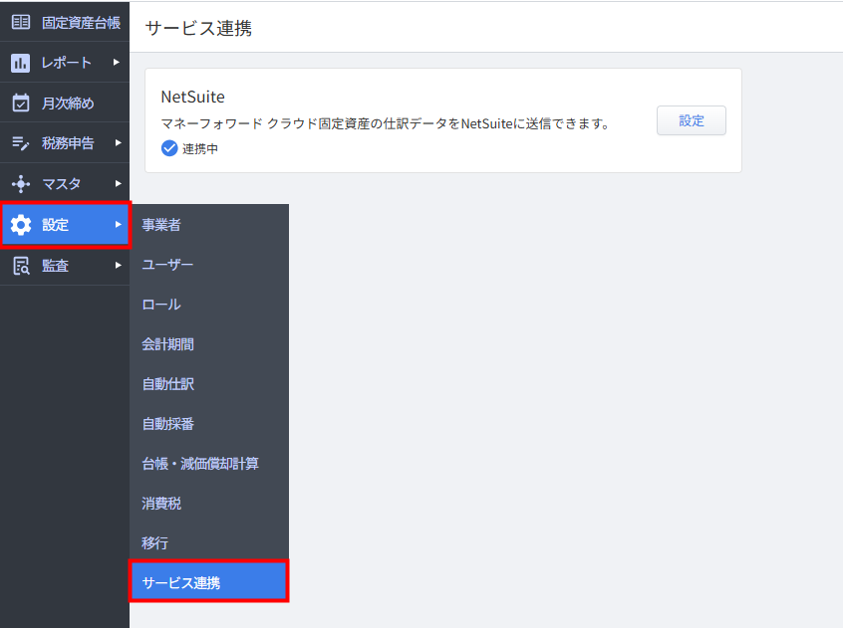Click the fixed asset ledger book icon
Viewport: 843px width, 628px height.
click(x=20, y=22)
